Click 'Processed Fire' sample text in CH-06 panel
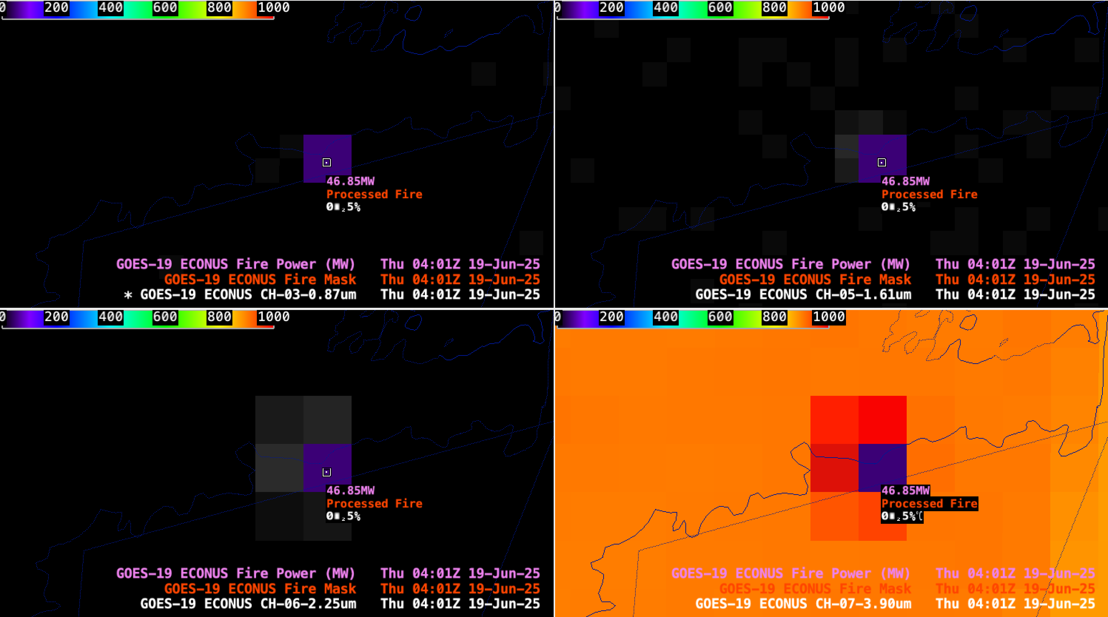1108x617 pixels. pyautogui.click(x=374, y=503)
